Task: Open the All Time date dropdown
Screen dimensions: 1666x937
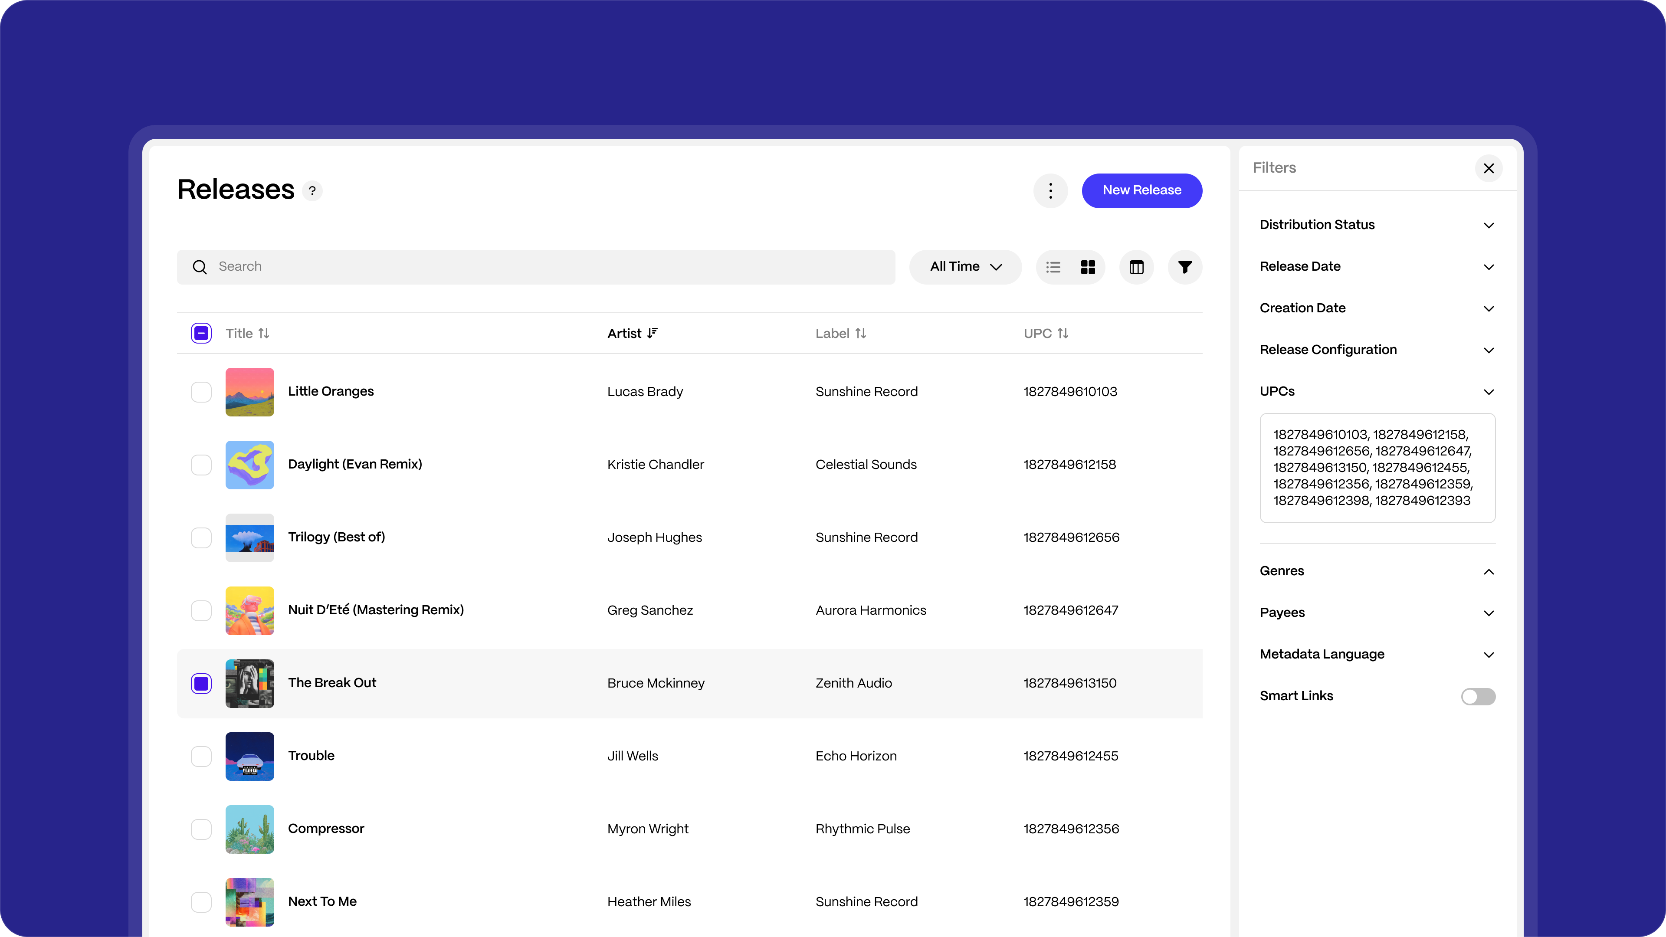Action: coord(965,267)
